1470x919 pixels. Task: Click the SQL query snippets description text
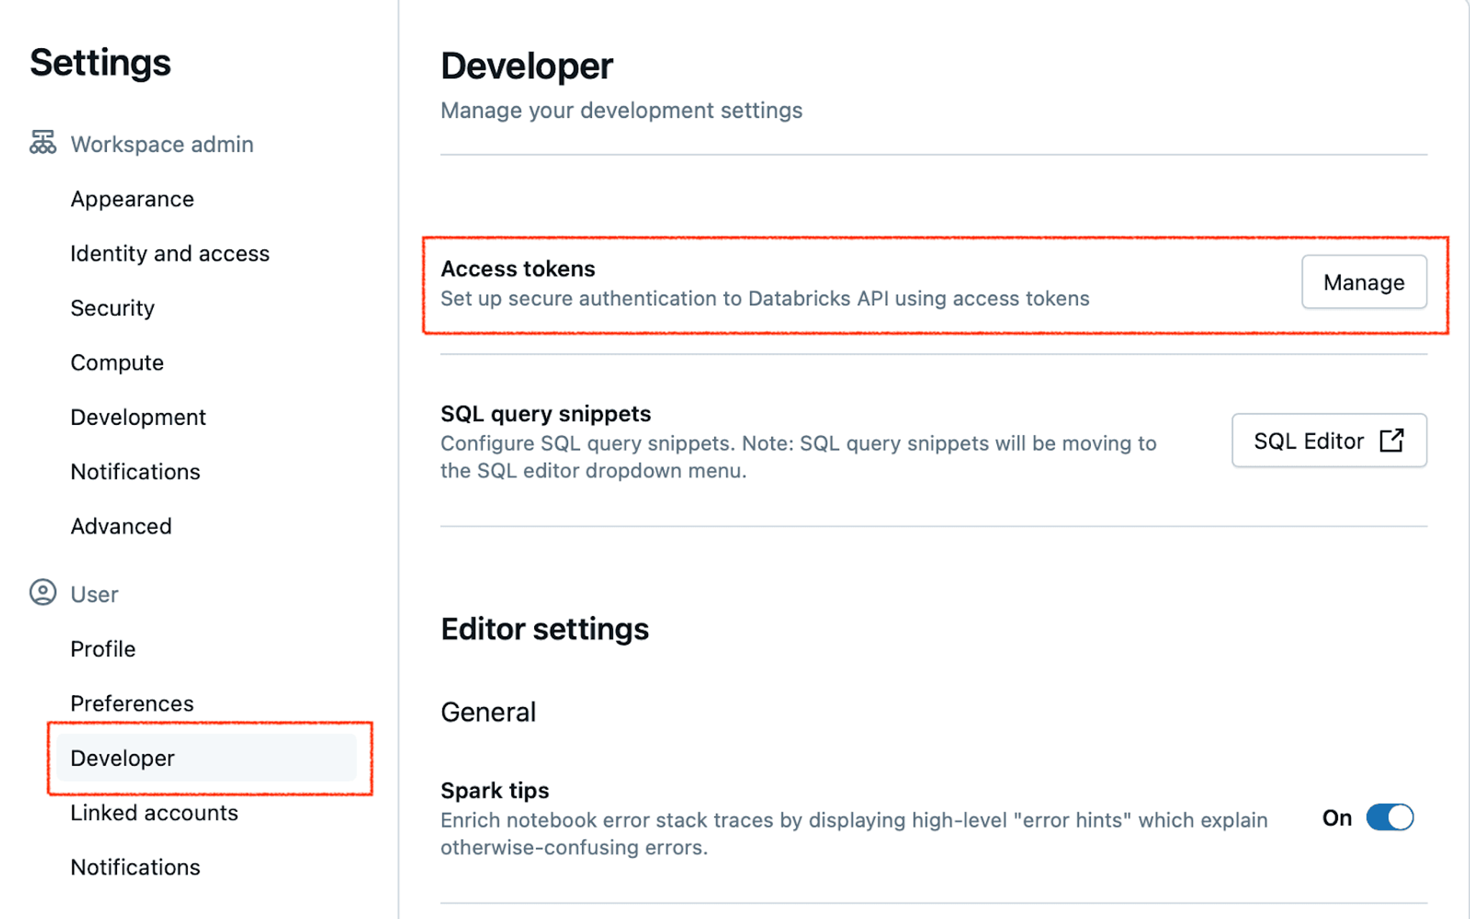pyautogui.click(x=799, y=457)
